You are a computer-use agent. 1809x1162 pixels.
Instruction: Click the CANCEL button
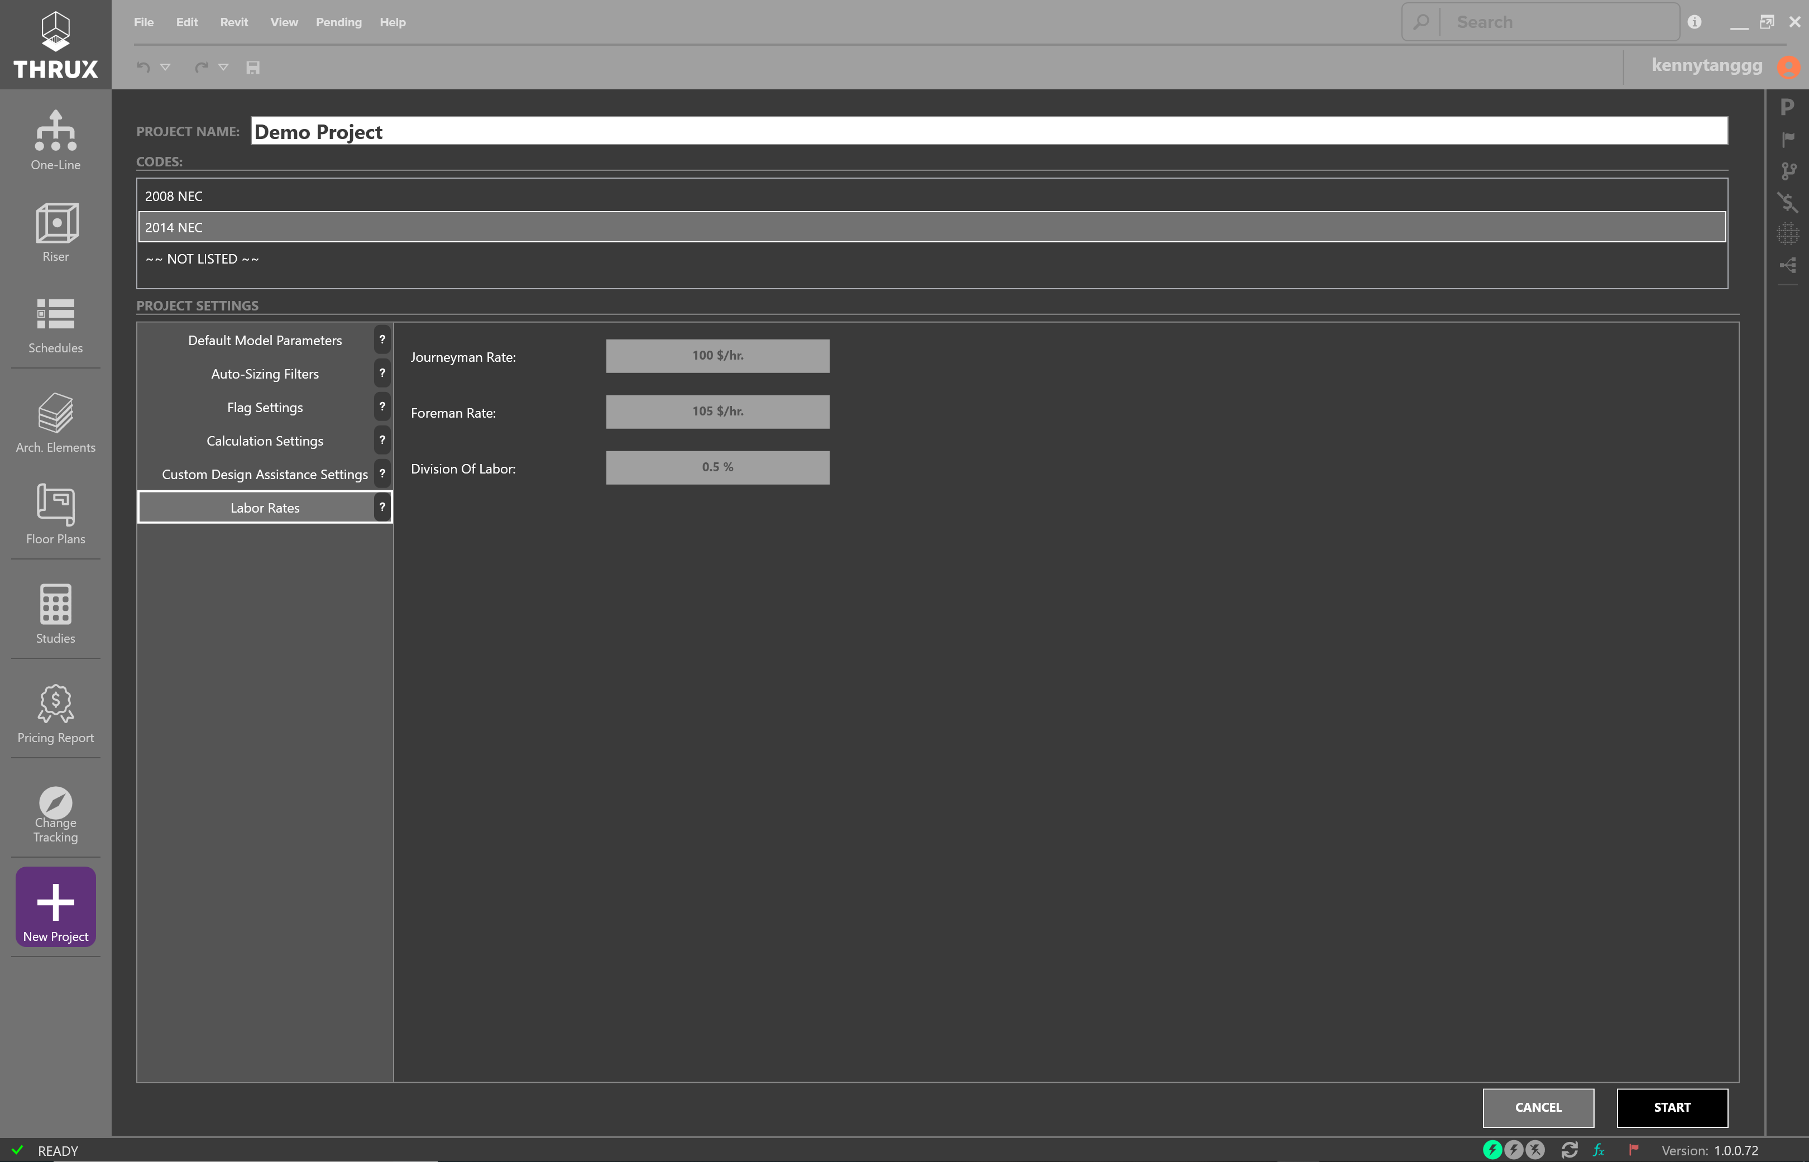(x=1538, y=1107)
